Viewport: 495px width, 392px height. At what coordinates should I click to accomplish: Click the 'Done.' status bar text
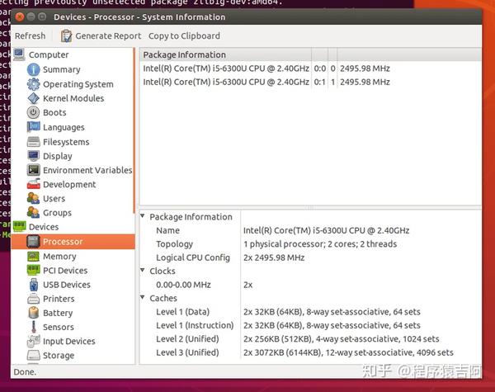coord(25,372)
